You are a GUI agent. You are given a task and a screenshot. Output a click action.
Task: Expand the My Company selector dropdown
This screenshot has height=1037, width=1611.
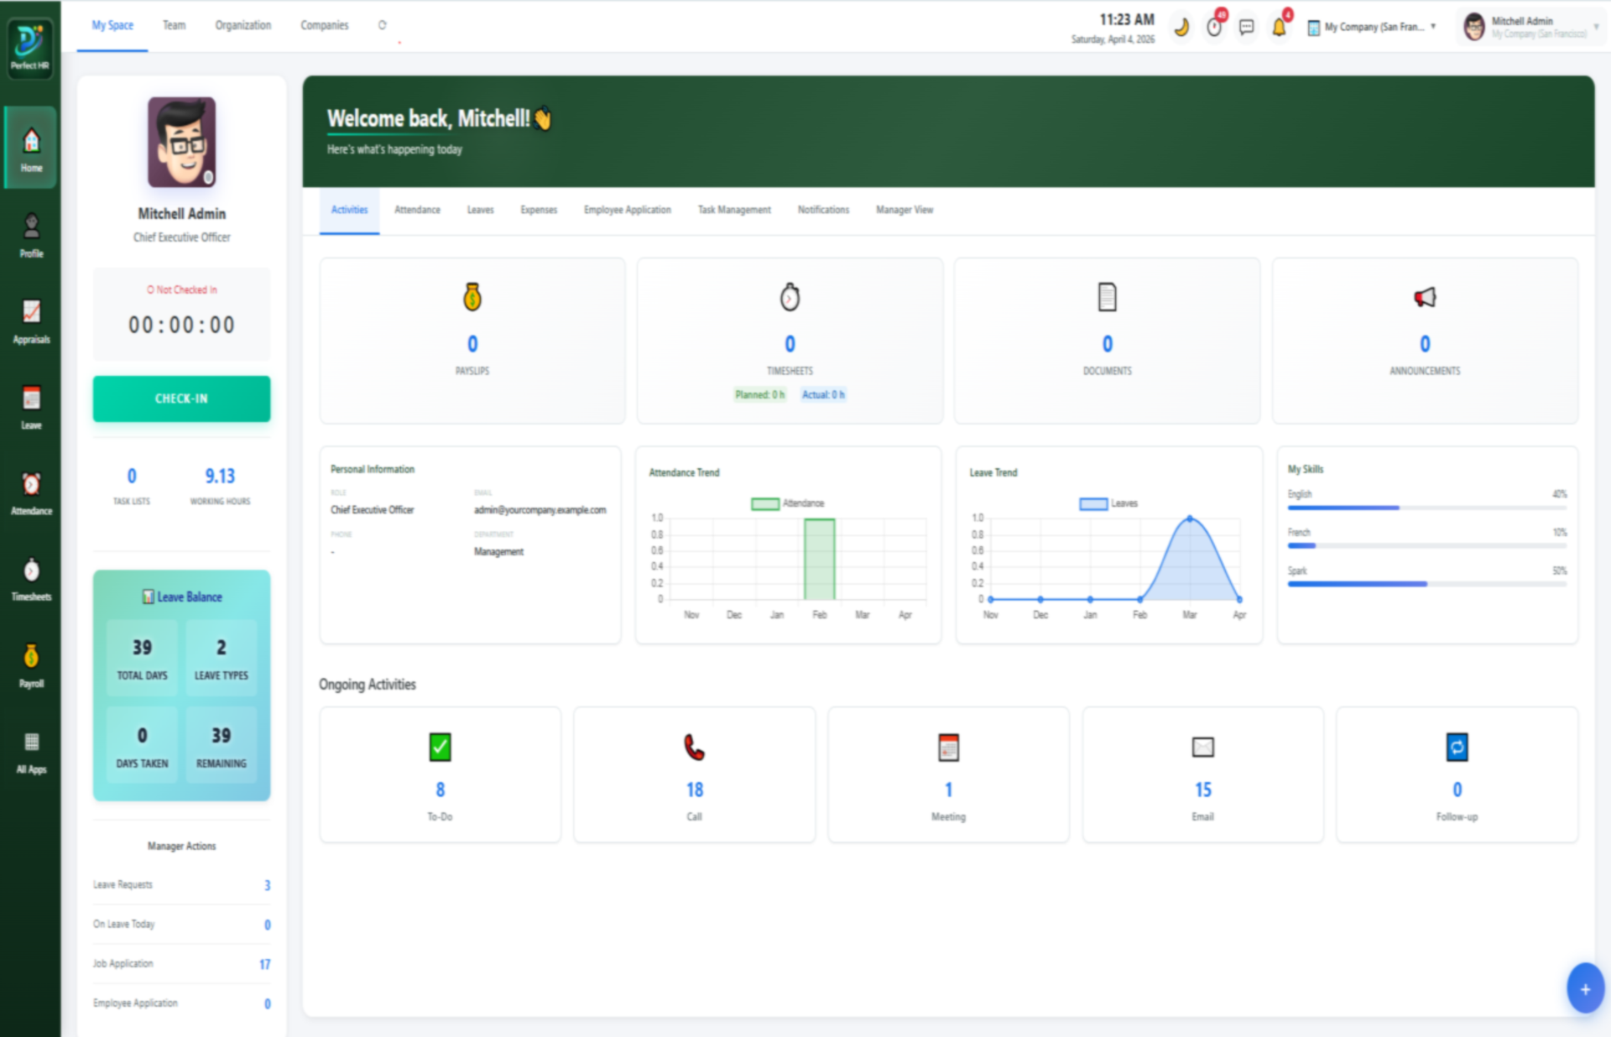coord(1372,28)
